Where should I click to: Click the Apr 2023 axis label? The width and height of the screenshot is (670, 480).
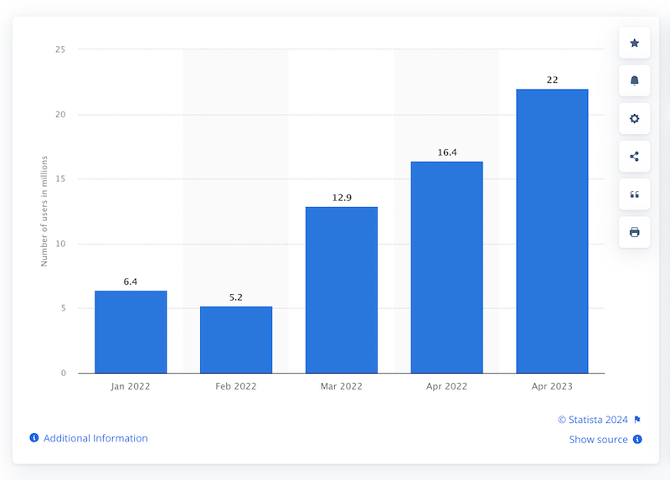[552, 386]
